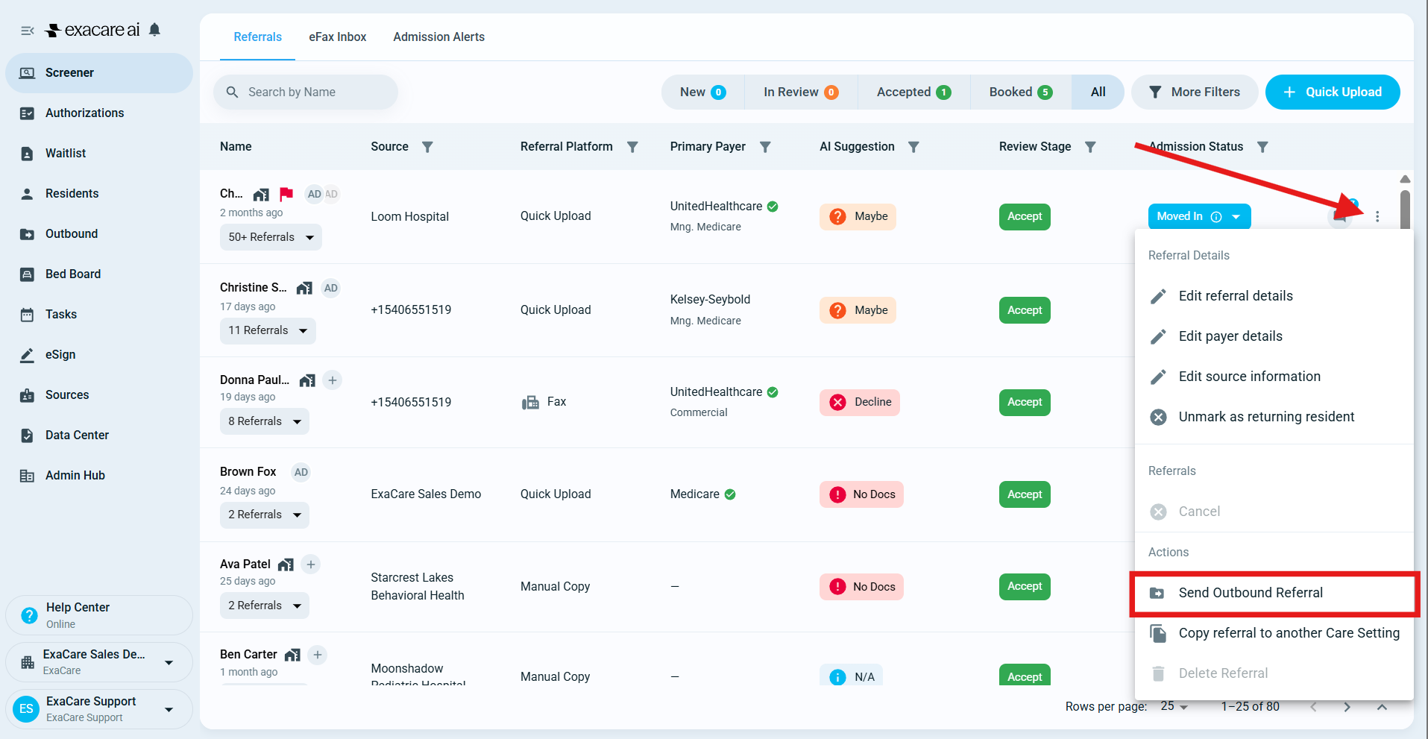The height and width of the screenshot is (739, 1428).
Task: Select Send Outbound Referral
Action: (1274, 593)
